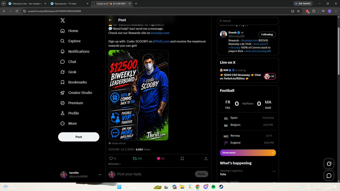Open a new browser tab
Image resolution: width=340 pixels, height=191 pixels.
pyautogui.click(x=136, y=4)
